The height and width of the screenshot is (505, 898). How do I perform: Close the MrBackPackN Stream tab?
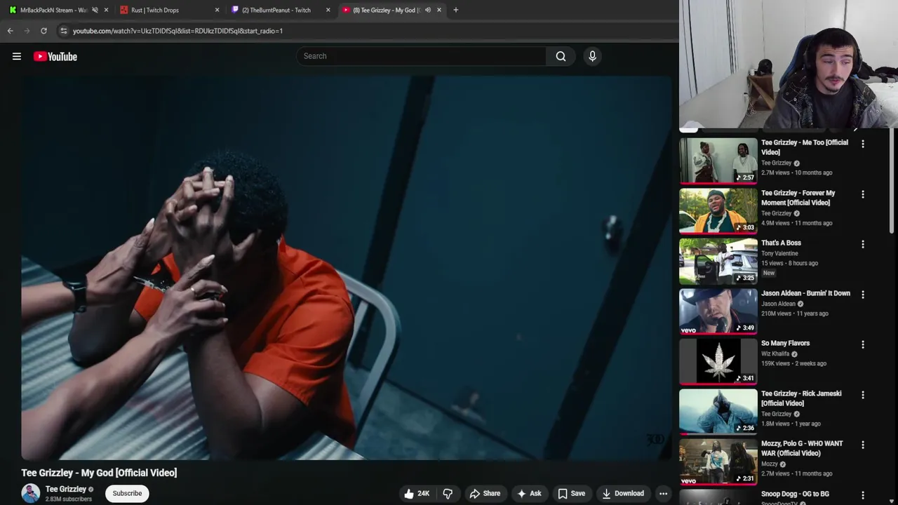[106, 10]
